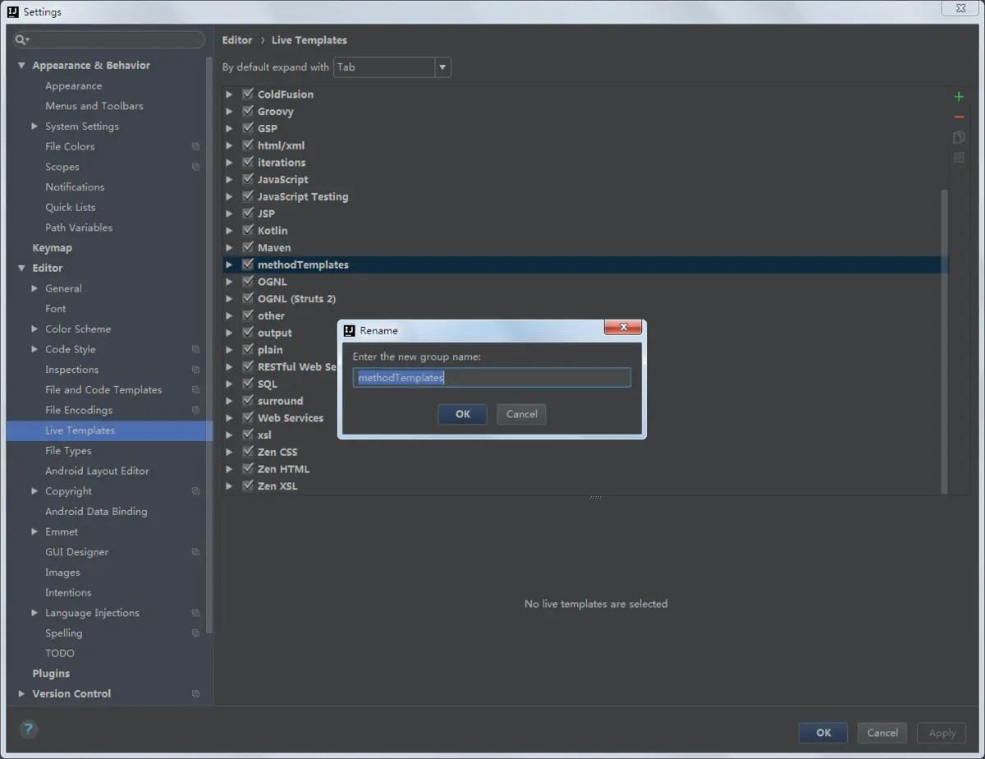
Task: Uncheck the Groovy template group checkbox
Action: (248, 111)
